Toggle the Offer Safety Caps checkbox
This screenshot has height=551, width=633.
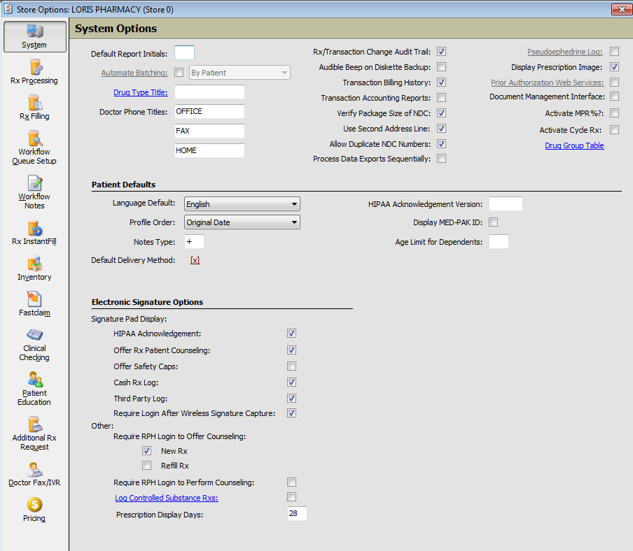point(291,366)
